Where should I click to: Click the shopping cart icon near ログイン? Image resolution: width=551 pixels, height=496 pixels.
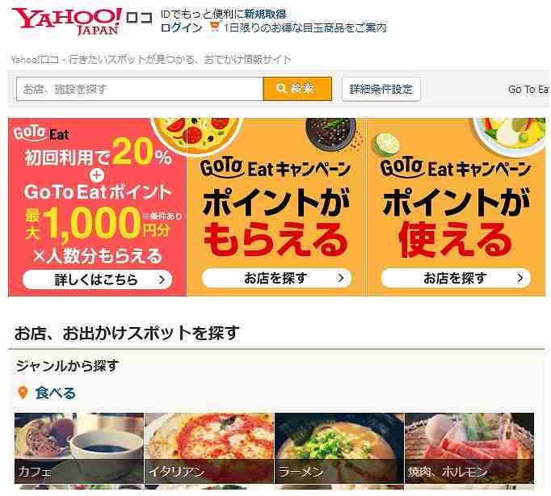(x=215, y=26)
